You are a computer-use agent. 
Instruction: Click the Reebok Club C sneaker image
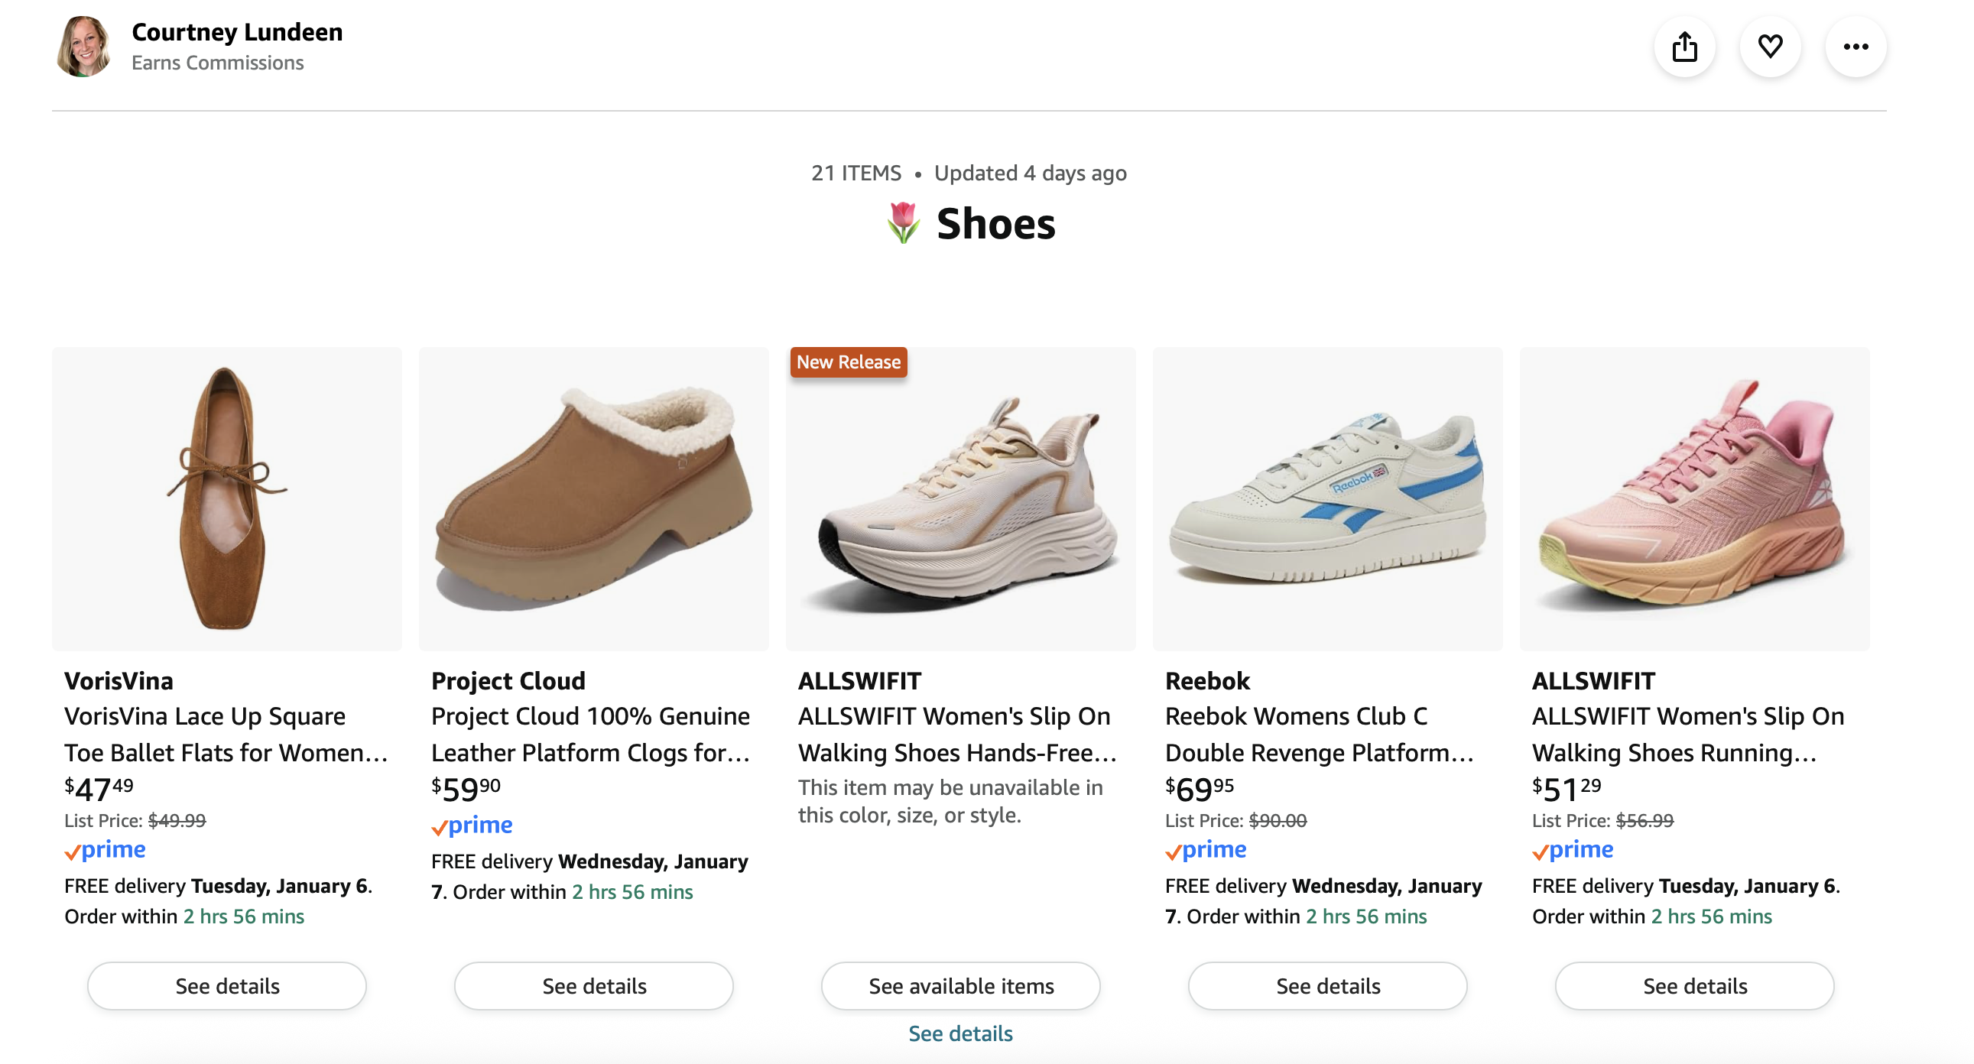coord(1327,498)
